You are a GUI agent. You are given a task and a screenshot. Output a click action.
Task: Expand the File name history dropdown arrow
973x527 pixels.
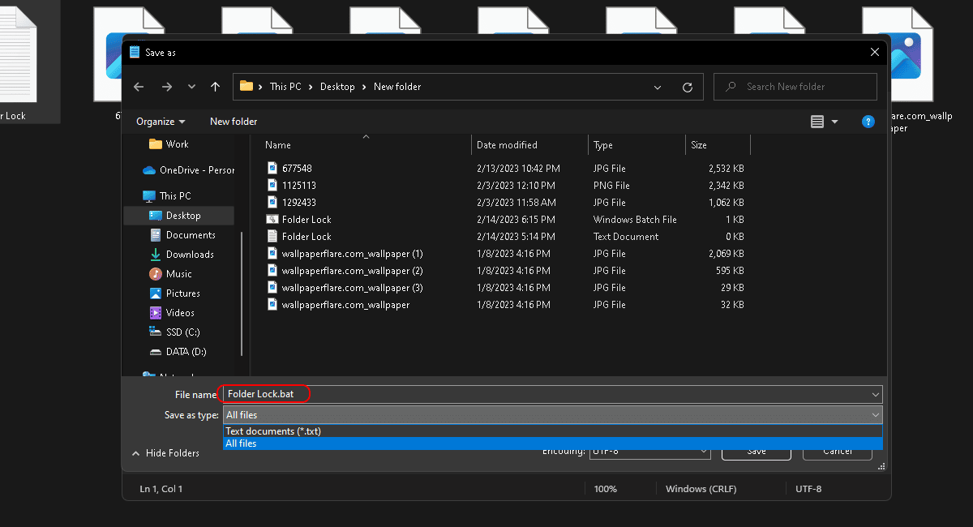point(875,394)
